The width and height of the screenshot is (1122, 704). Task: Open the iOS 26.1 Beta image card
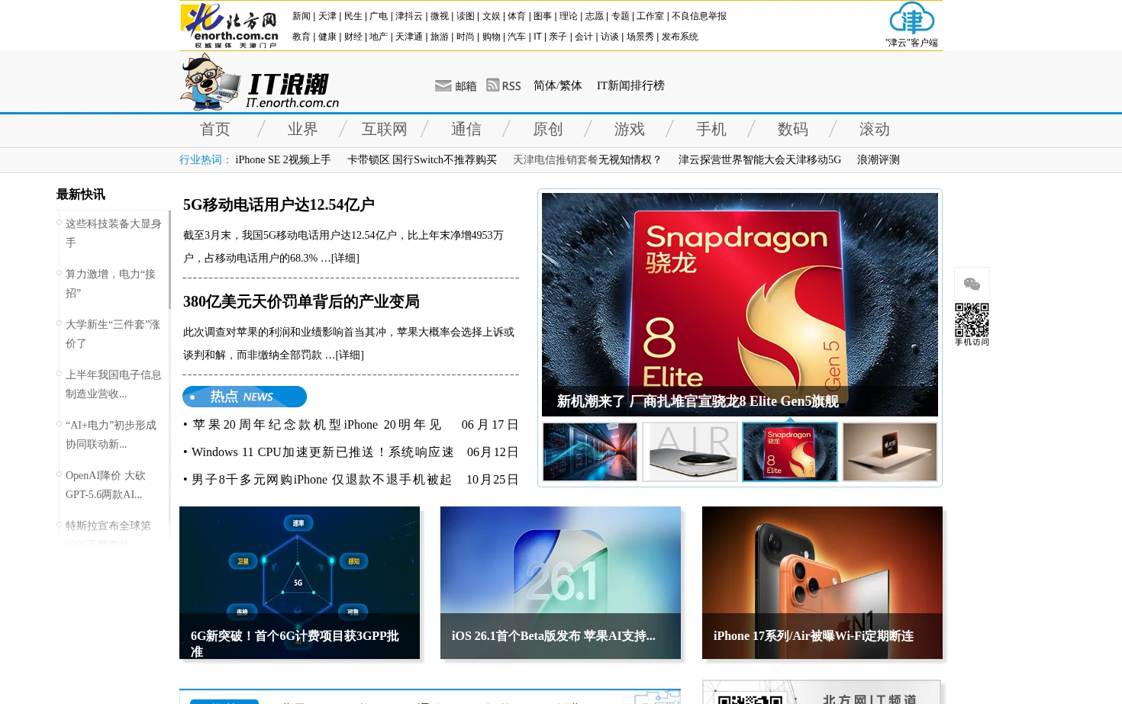(x=560, y=583)
